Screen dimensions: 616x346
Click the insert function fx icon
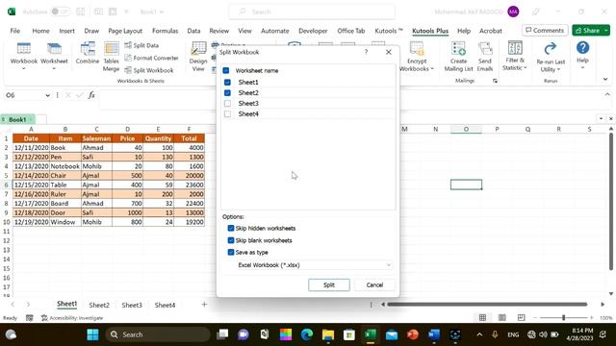(x=91, y=95)
